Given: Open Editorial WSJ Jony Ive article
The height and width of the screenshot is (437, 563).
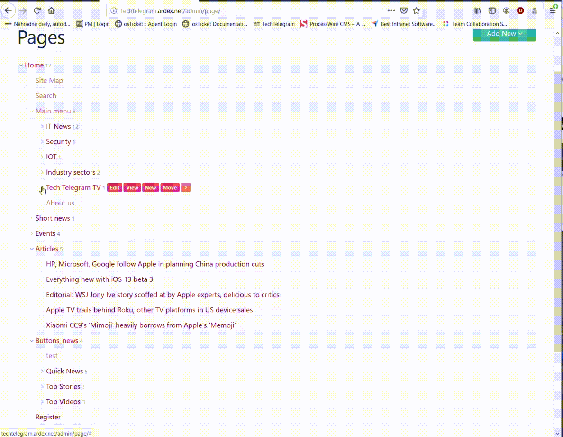Looking at the screenshot, I should (163, 295).
